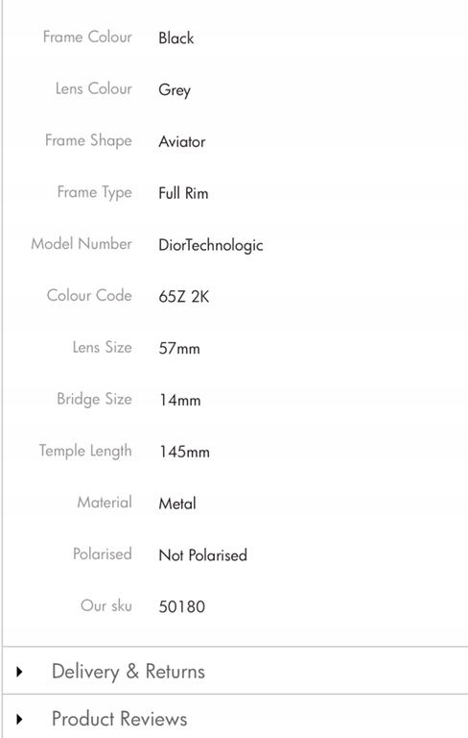Click the Grey lens colour value

175,90
